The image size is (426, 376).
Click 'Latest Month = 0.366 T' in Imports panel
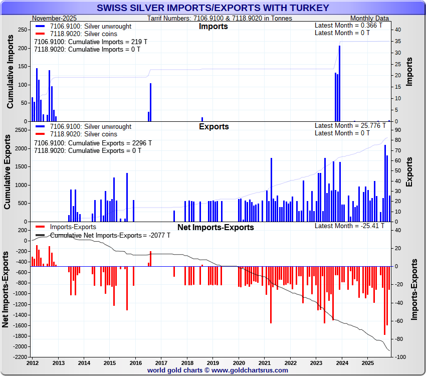[348, 25]
